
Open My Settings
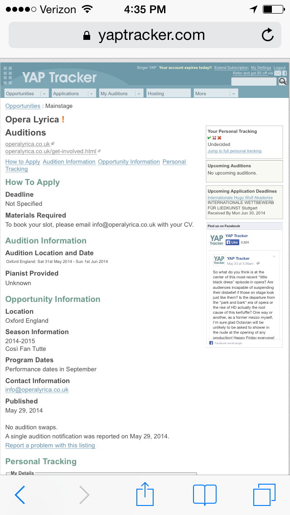tap(261, 68)
